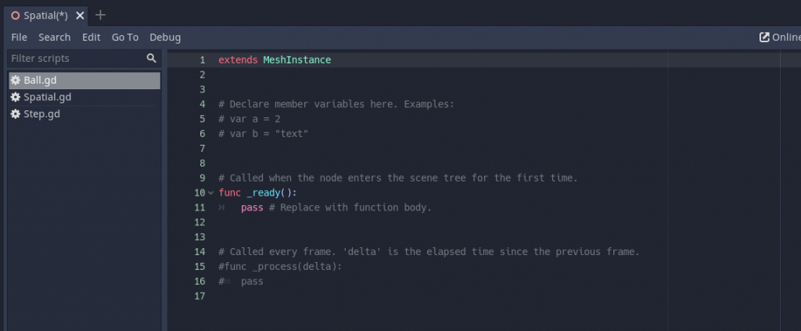Add a new scene tab with plus

point(101,16)
